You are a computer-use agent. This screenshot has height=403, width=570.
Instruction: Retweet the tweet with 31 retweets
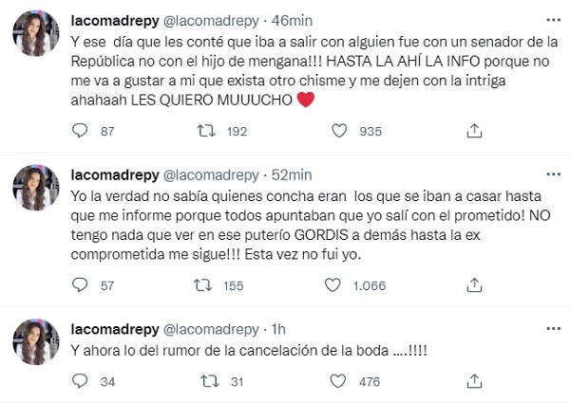(204, 383)
